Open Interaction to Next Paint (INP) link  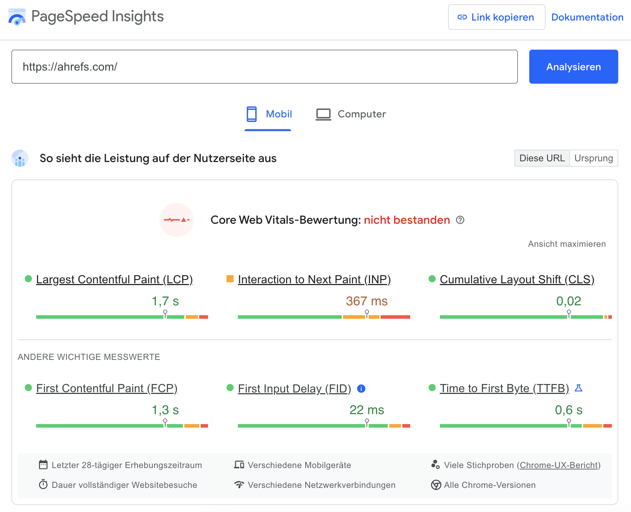tap(314, 279)
